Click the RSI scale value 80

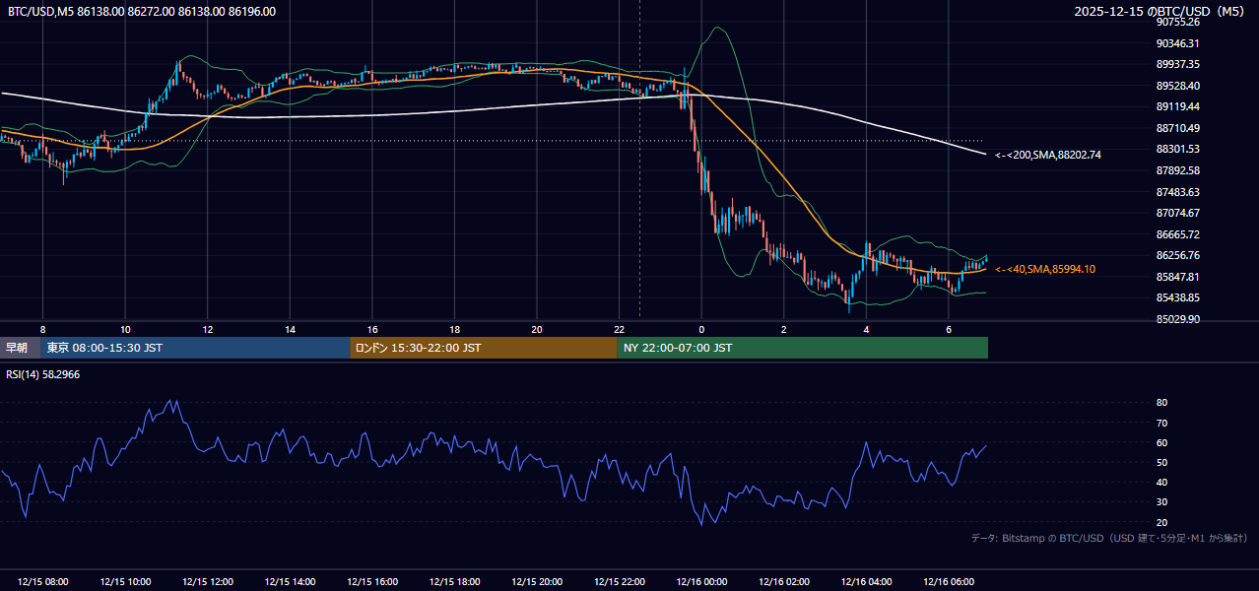1161,403
